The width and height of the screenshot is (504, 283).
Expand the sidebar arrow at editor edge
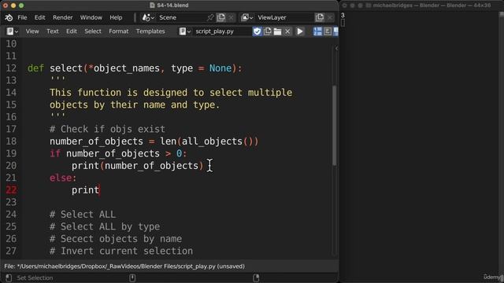[336, 49]
